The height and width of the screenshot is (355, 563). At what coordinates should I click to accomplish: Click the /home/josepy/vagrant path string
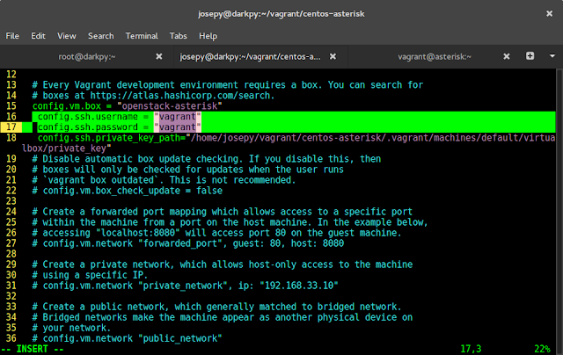[370, 138]
